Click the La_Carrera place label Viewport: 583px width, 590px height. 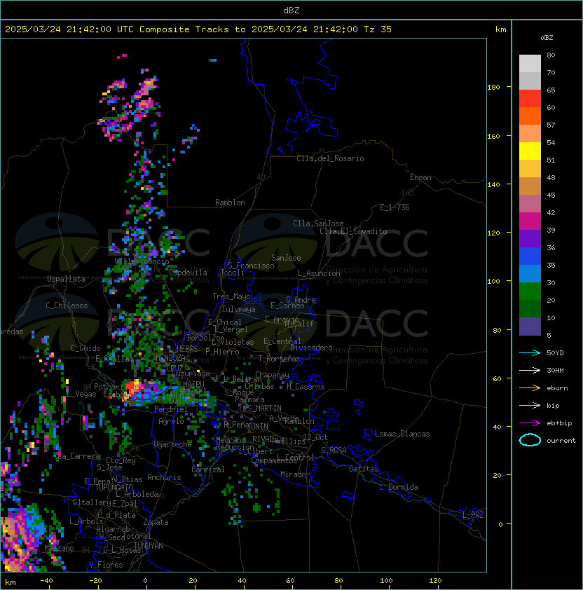click(78, 456)
